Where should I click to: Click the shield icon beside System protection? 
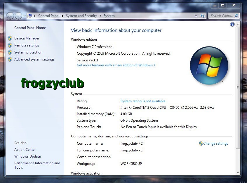tap(10, 52)
